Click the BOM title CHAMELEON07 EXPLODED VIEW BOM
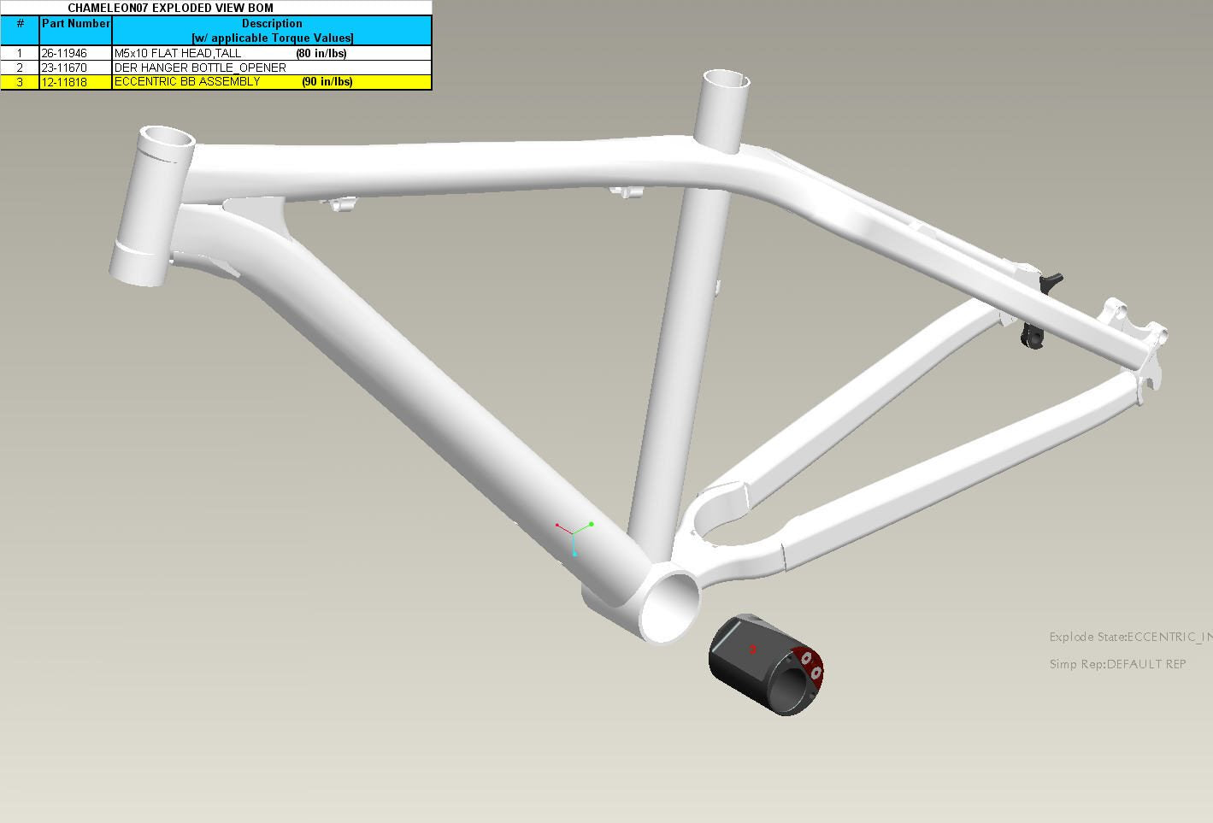 [x=171, y=8]
